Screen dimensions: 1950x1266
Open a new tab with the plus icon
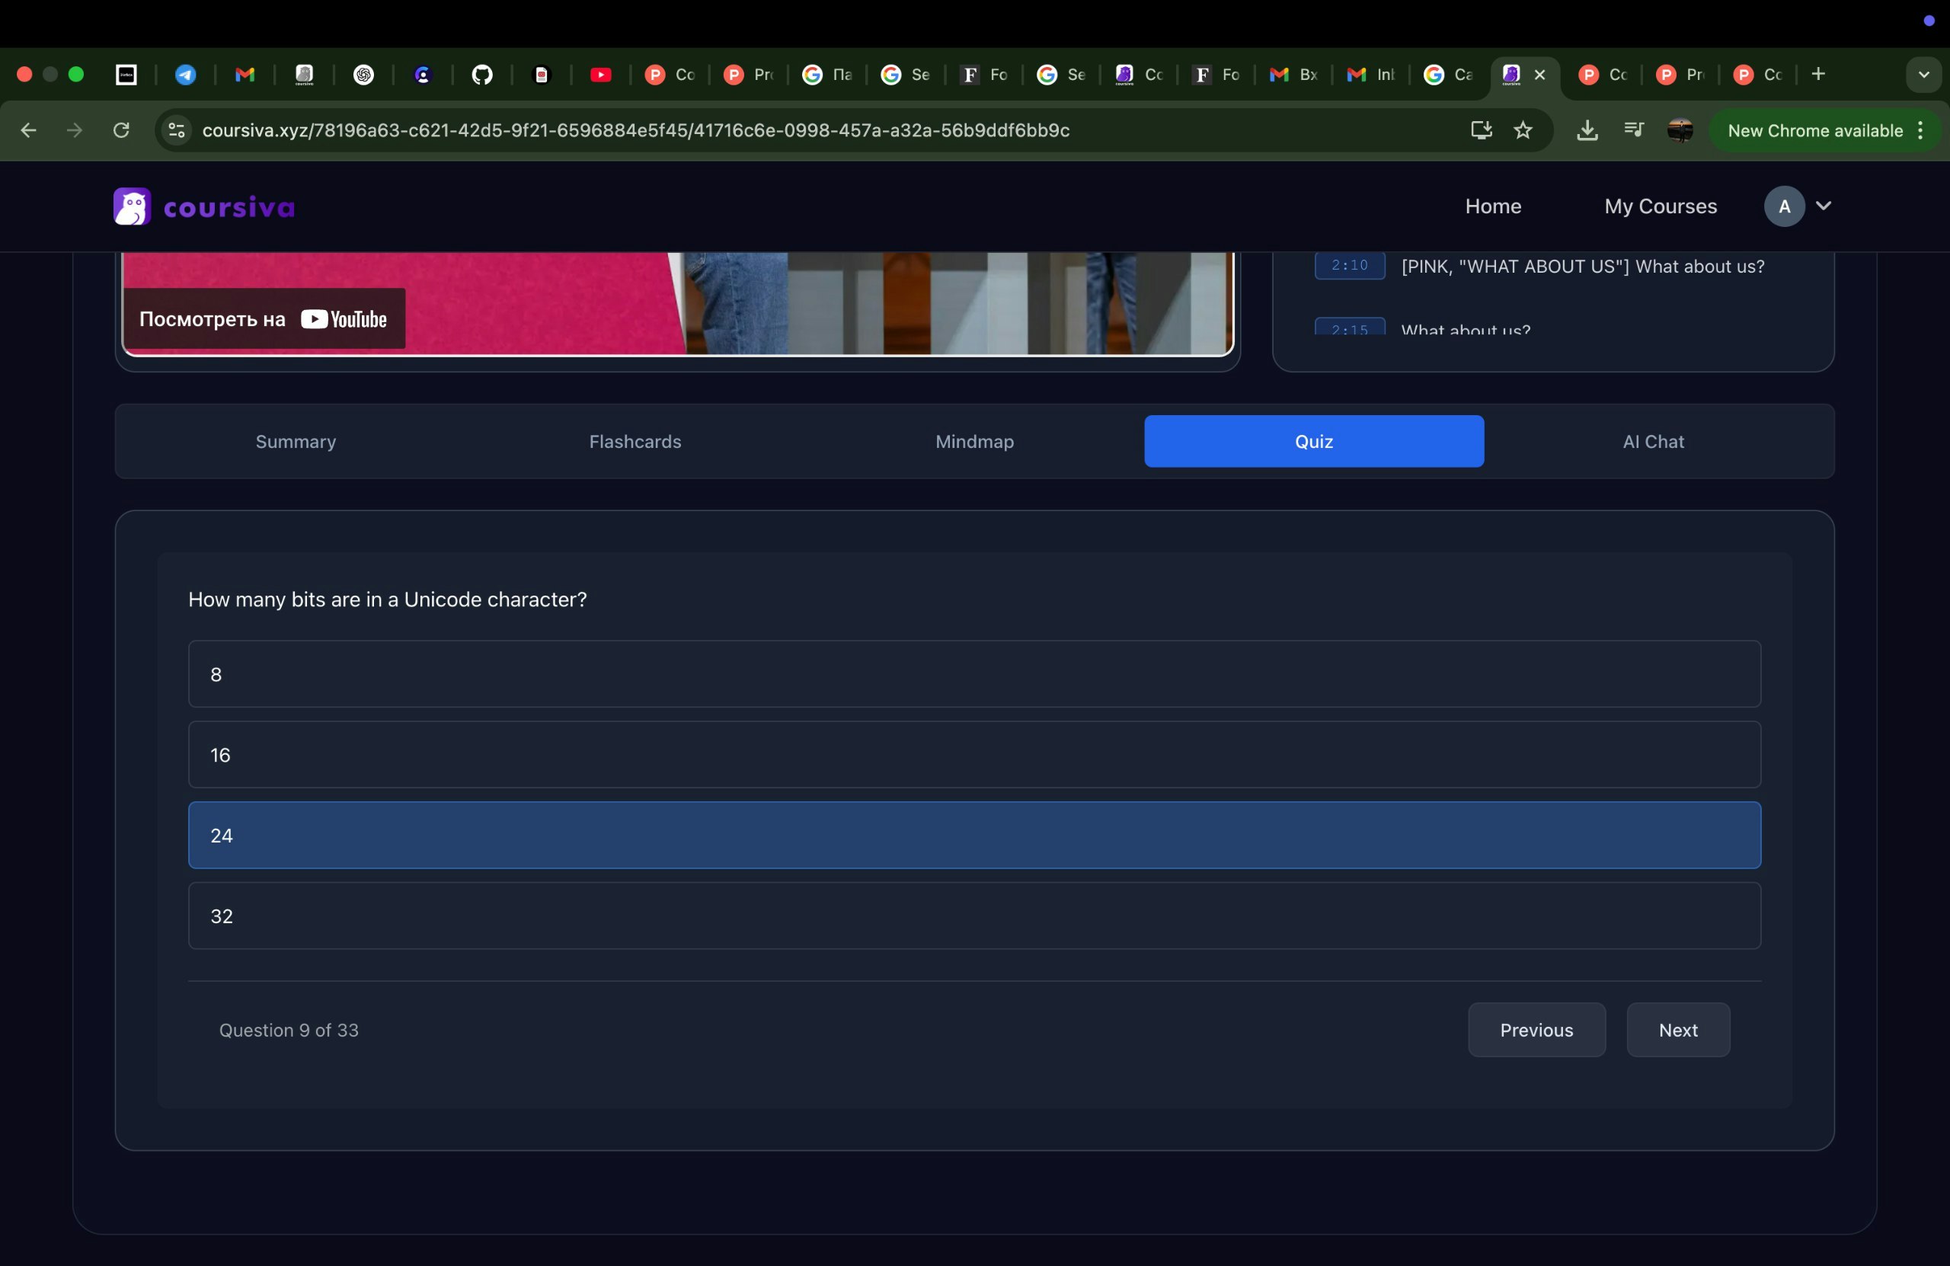[1818, 75]
